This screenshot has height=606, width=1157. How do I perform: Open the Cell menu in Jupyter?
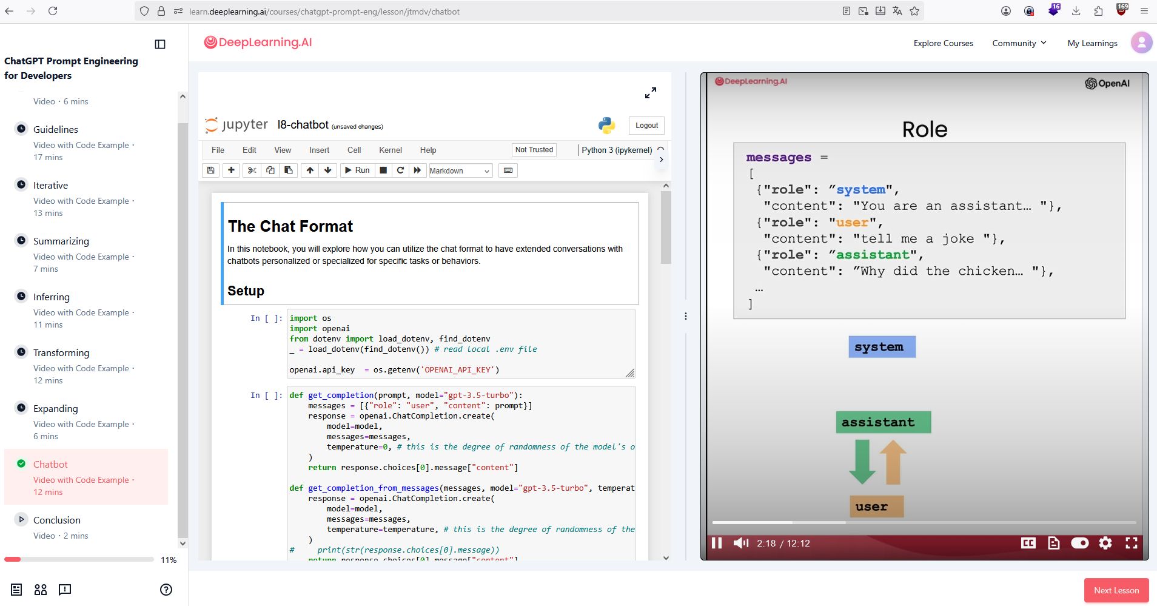coord(354,150)
